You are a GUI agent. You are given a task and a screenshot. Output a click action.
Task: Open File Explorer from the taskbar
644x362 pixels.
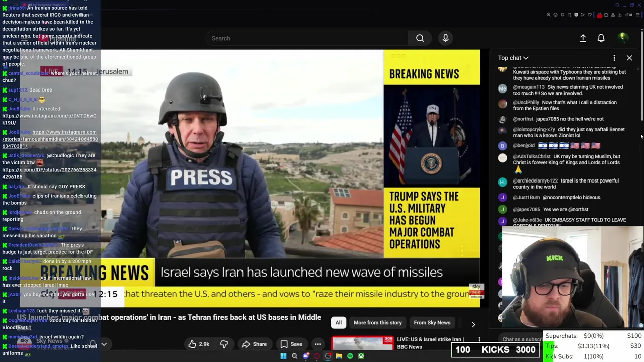point(339,356)
